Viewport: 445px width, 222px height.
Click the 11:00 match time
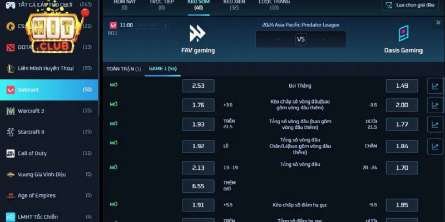(x=126, y=25)
